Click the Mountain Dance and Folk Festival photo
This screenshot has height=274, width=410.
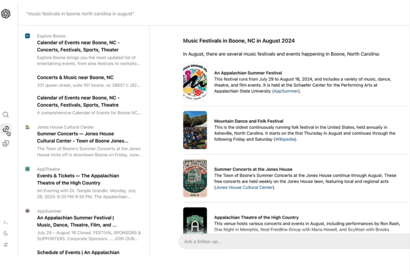[195, 130]
